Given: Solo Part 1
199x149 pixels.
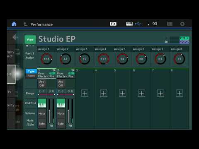Looking at the screenshot, I should (42, 124).
